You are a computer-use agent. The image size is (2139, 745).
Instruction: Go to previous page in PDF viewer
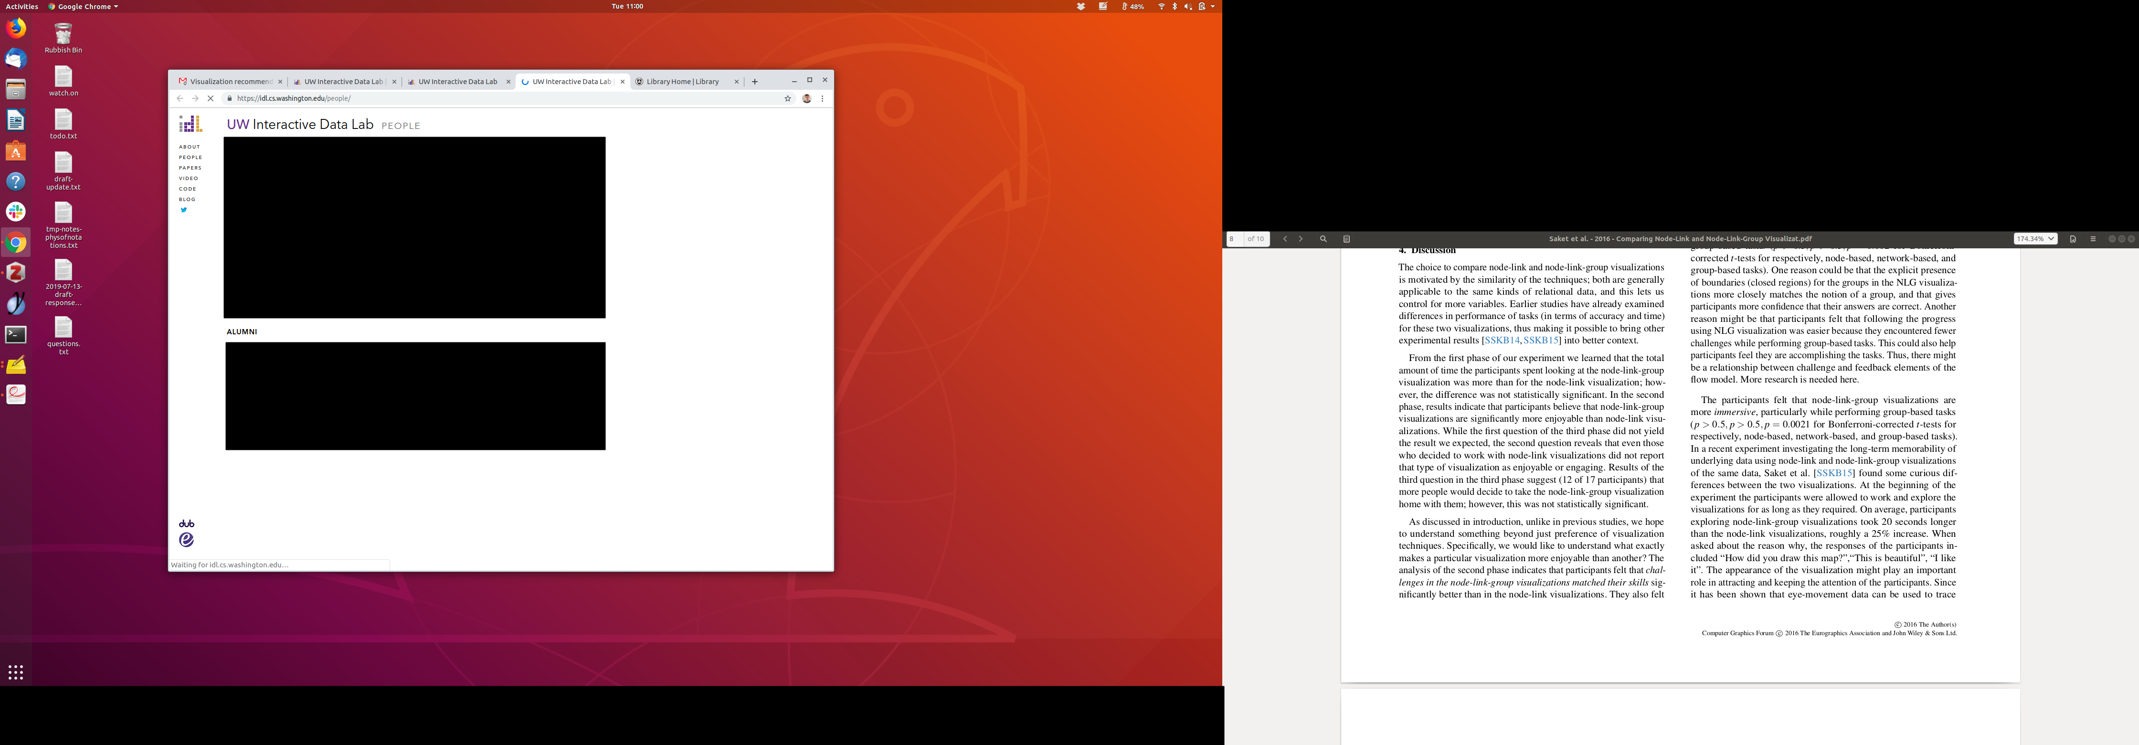tap(1284, 239)
